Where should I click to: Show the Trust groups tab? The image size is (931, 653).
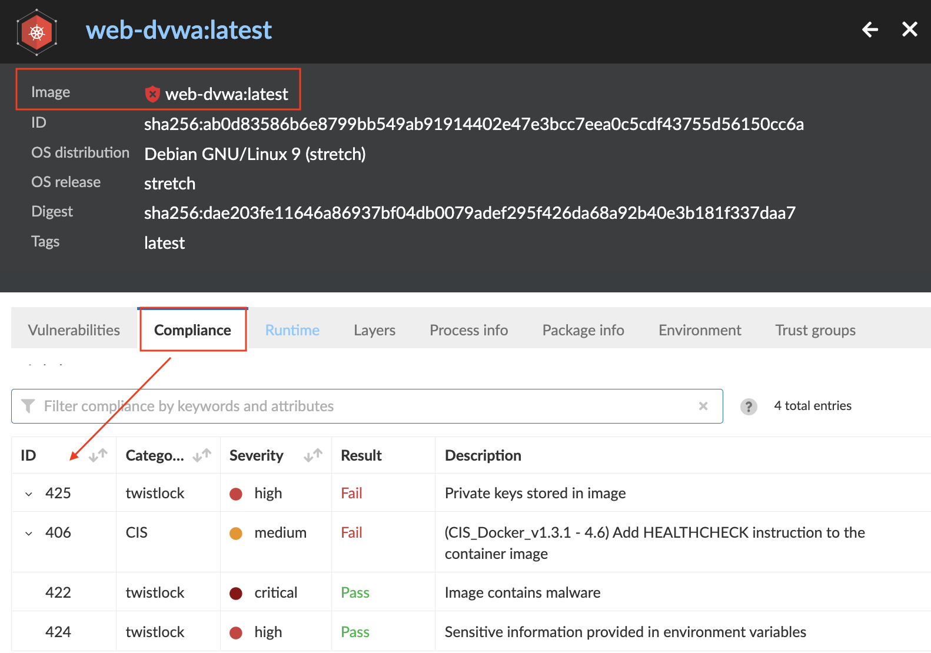(x=815, y=330)
